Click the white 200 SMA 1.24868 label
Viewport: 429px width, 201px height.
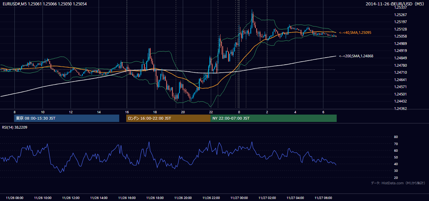tap(356, 56)
